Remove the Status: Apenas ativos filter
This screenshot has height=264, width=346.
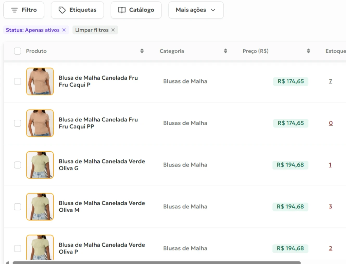coord(64,30)
